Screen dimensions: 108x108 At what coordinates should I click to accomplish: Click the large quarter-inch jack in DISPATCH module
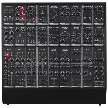[x=5, y=20]
